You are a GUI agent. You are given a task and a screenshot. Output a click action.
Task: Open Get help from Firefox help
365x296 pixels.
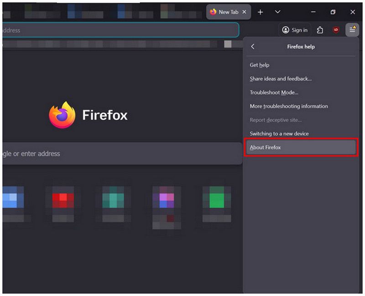point(259,65)
